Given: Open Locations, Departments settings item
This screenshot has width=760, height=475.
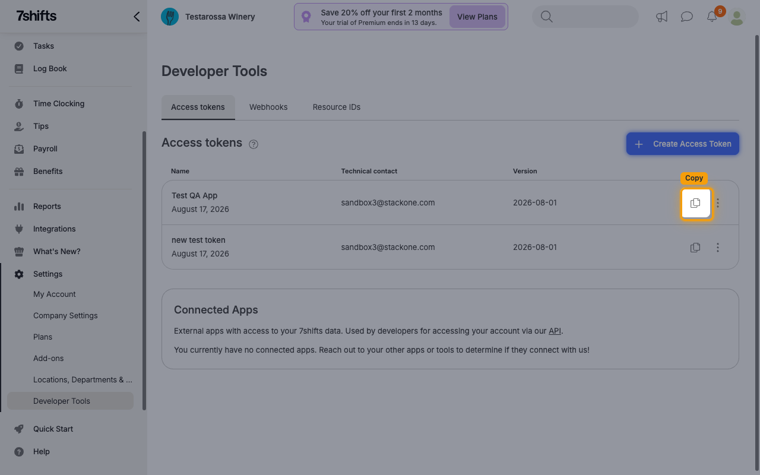Looking at the screenshot, I should click(83, 379).
